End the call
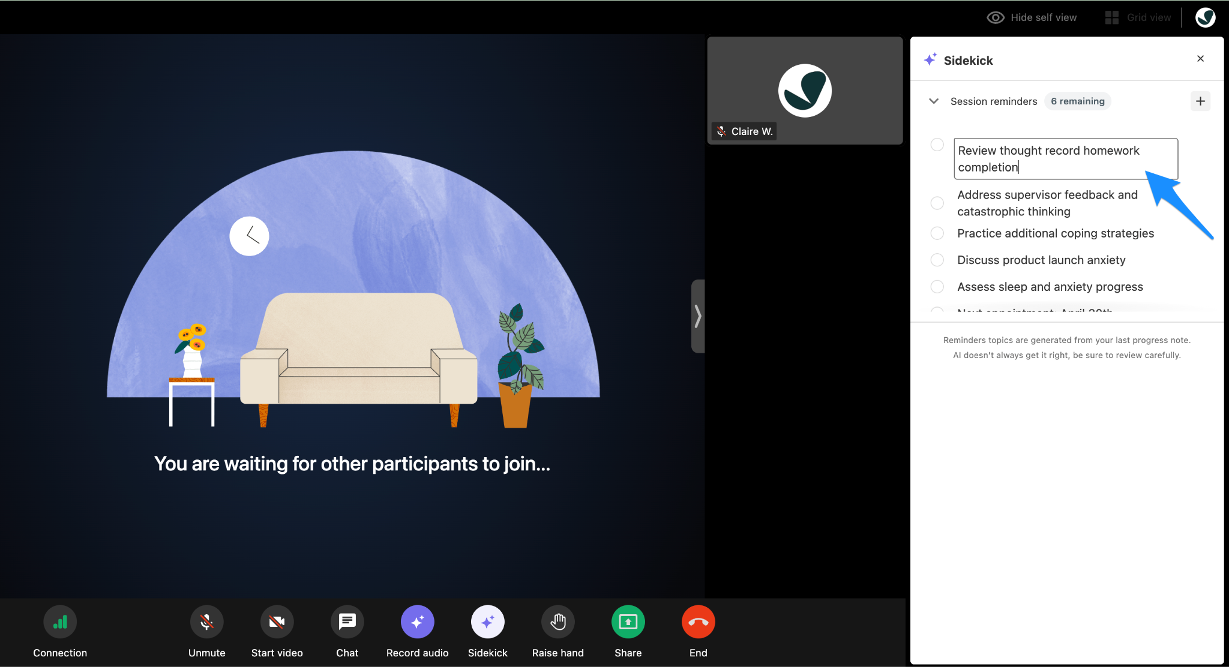This screenshot has width=1229, height=667. pyautogui.click(x=698, y=622)
